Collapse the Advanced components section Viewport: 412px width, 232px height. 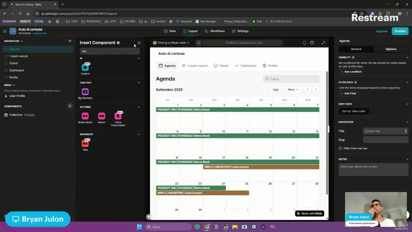coord(139,134)
